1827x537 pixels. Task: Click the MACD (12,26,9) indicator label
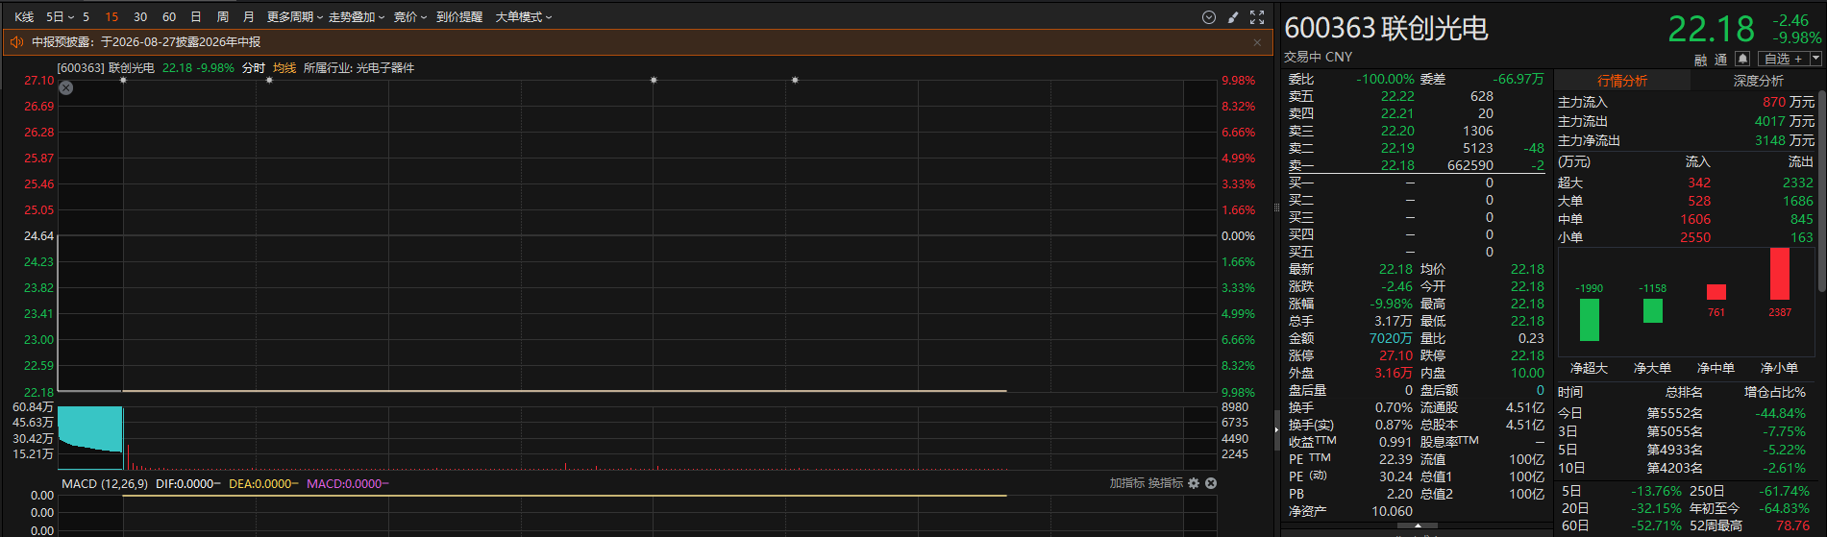coord(105,483)
